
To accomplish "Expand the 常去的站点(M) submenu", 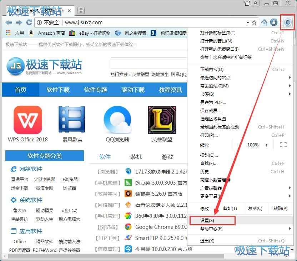I will pos(290,86).
